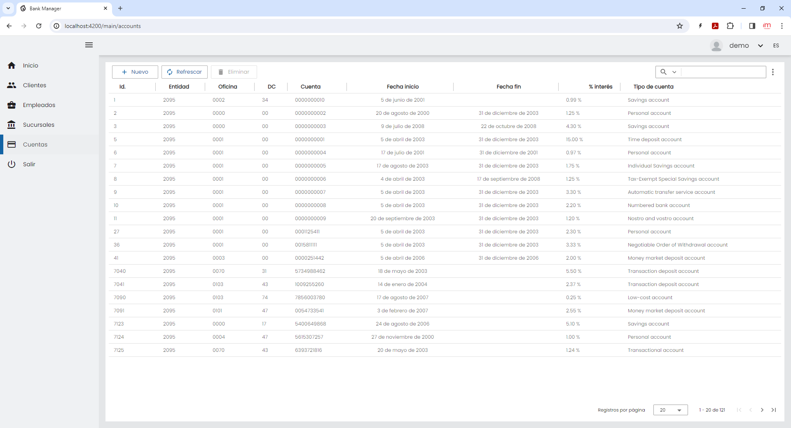Go to previous page of records
Screen dimensions: 791x428
pyautogui.click(x=751, y=410)
